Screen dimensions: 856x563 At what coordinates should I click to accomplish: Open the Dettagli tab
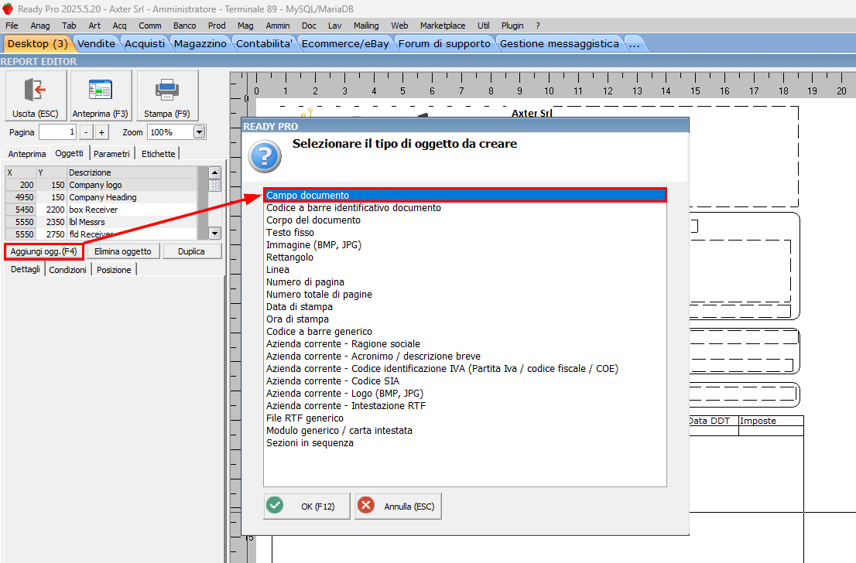25,269
